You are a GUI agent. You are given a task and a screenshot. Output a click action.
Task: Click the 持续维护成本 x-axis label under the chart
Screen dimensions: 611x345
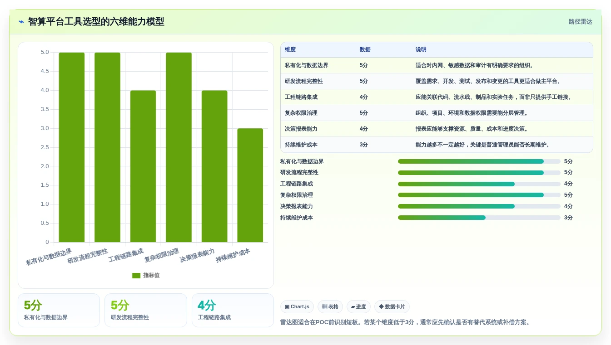(x=233, y=256)
